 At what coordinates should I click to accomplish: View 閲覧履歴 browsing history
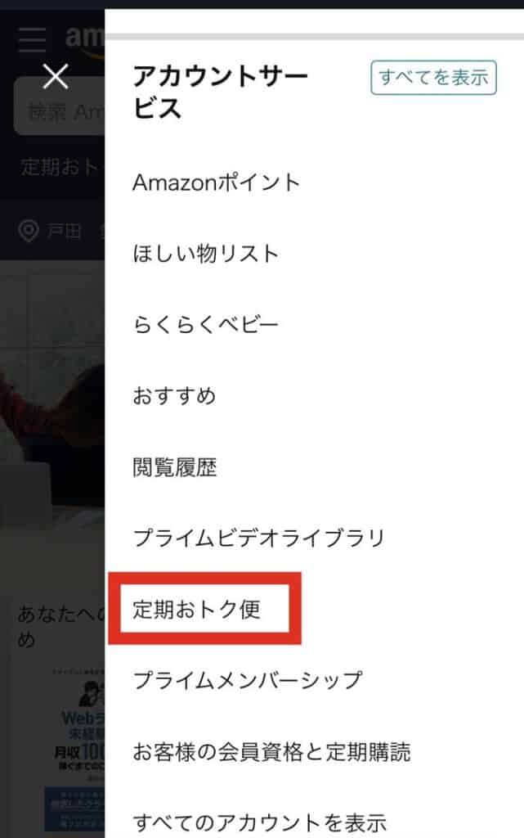coord(174,467)
